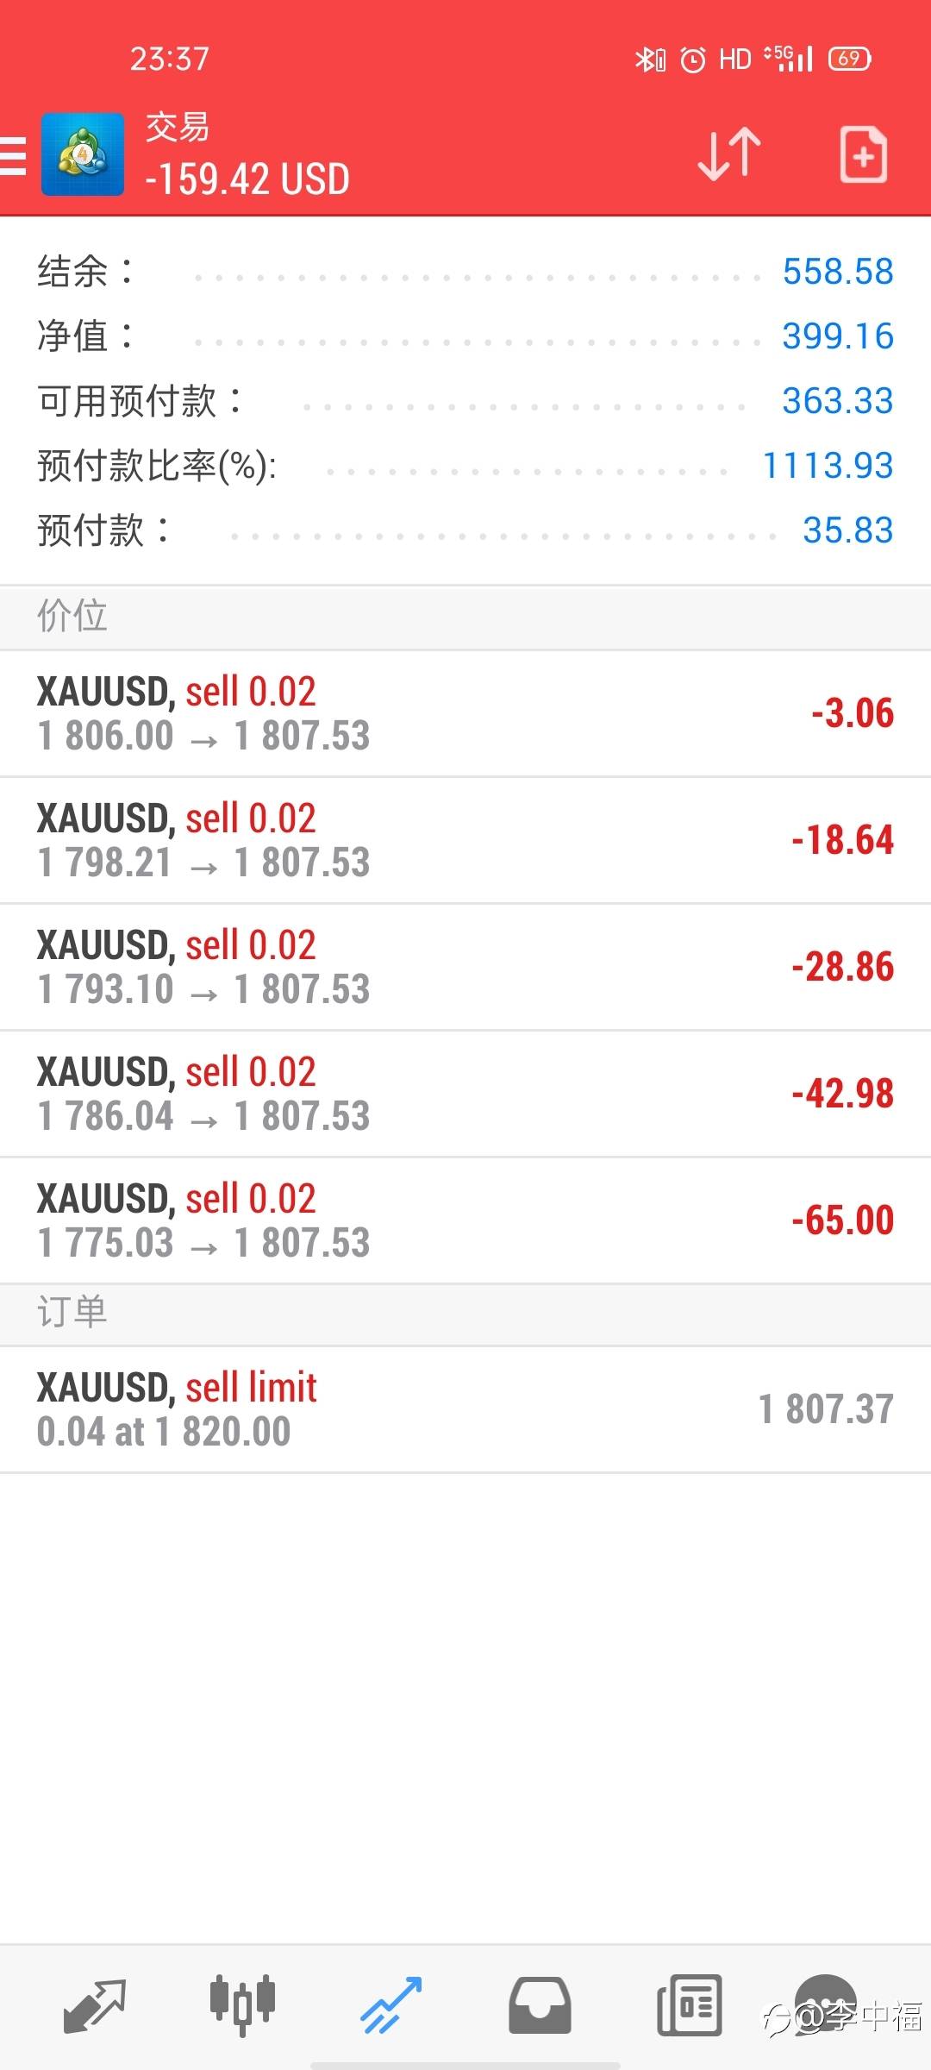Open the News tab newspaper icon

(x=689, y=2004)
